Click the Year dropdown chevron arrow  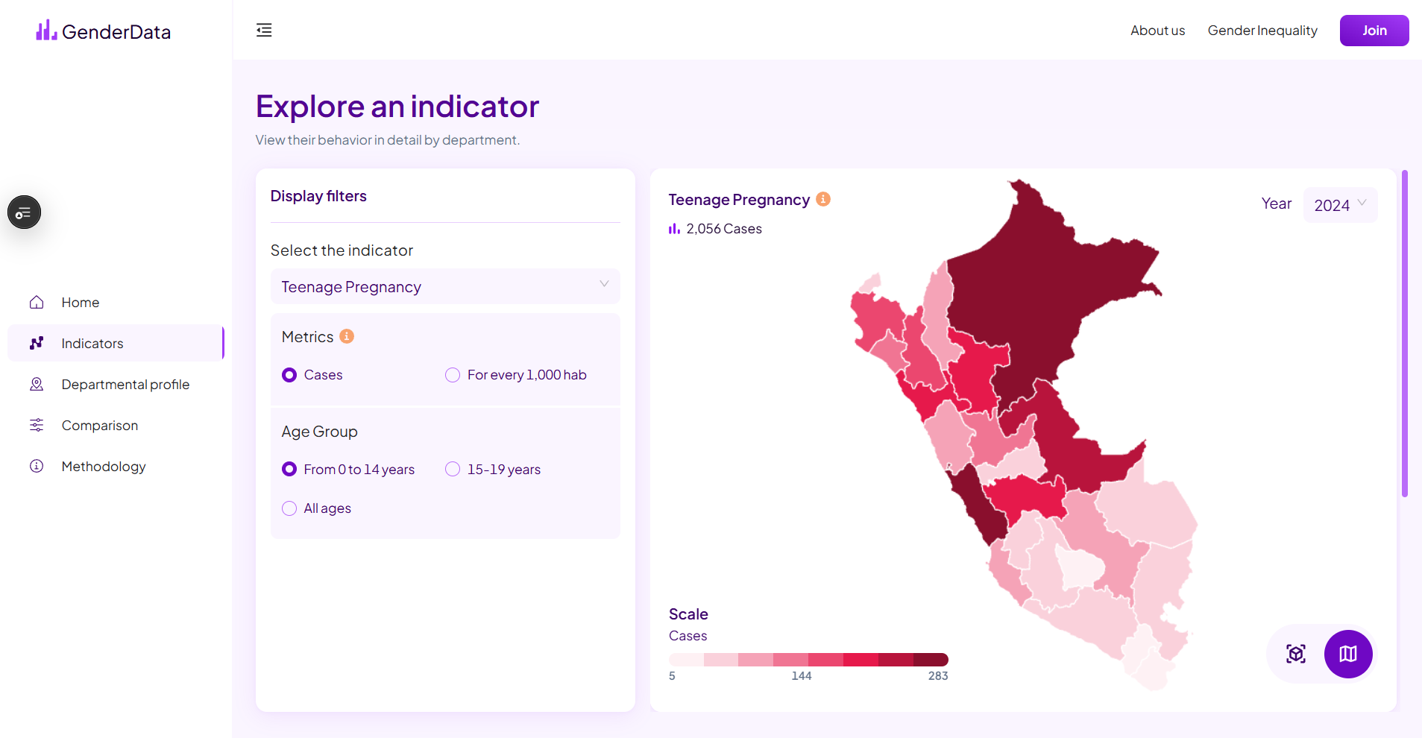point(1362,203)
